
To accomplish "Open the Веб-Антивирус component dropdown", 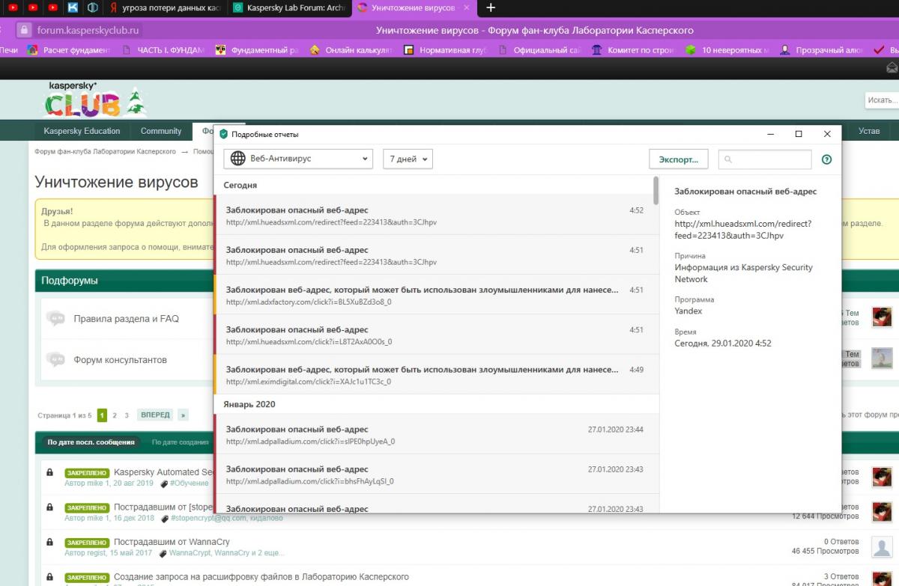I will (x=298, y=159).
